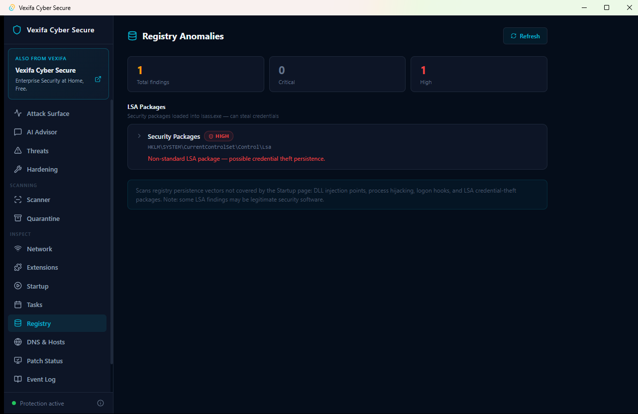Open the Vexifa Cyber Secure promo card
This screenshot has width=638, height=414.
pos(58,74)
